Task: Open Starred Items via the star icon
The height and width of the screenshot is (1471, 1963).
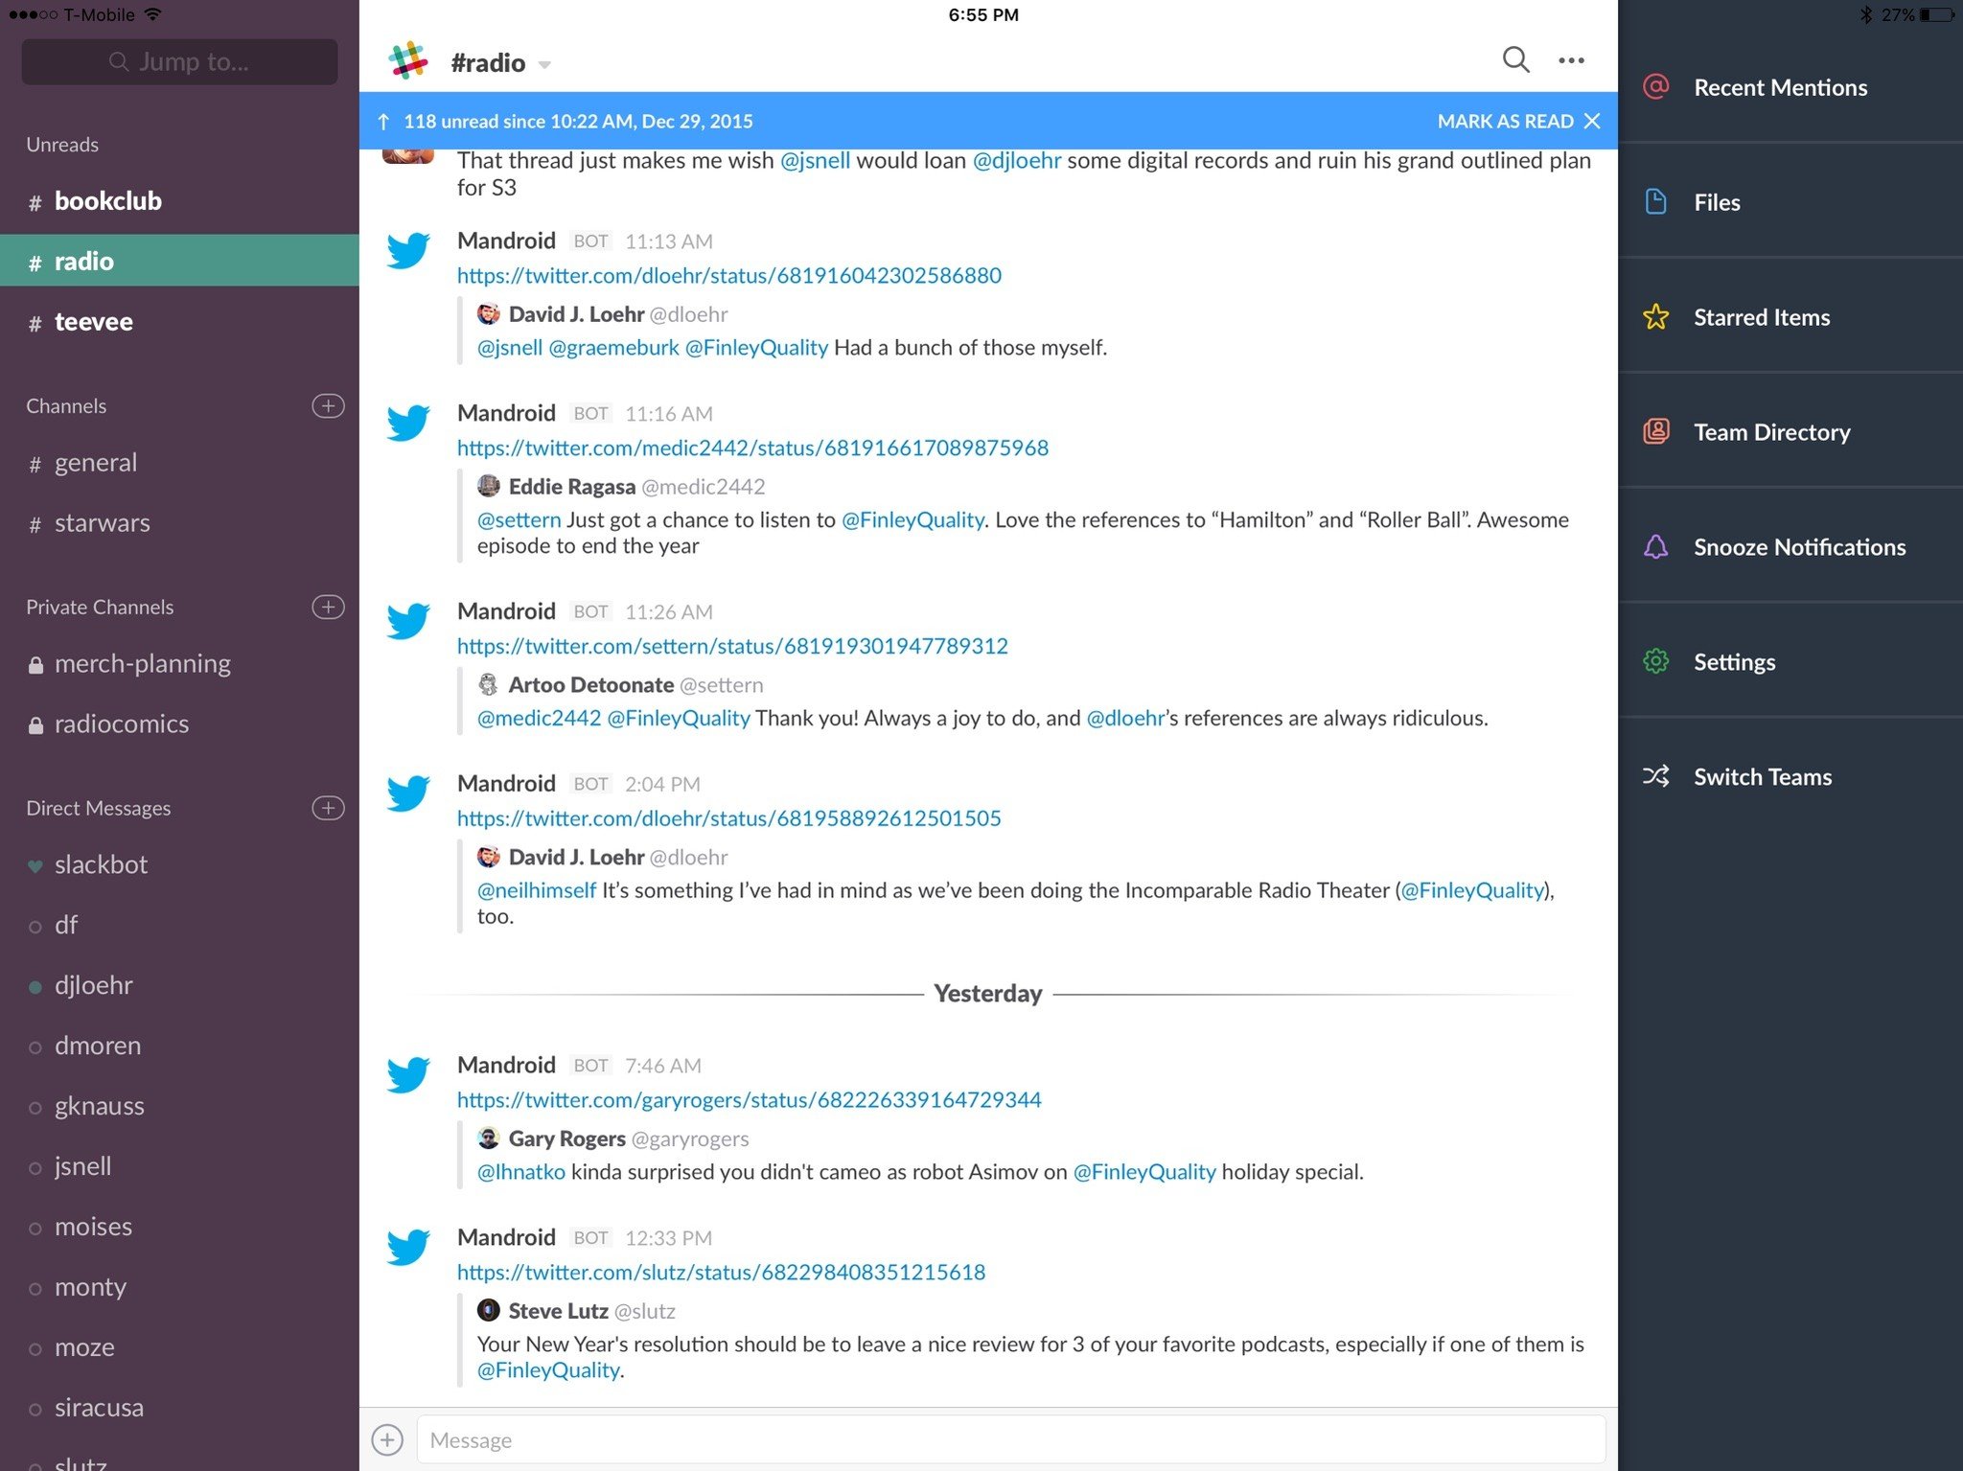Action: click(x=1655, y=317)
